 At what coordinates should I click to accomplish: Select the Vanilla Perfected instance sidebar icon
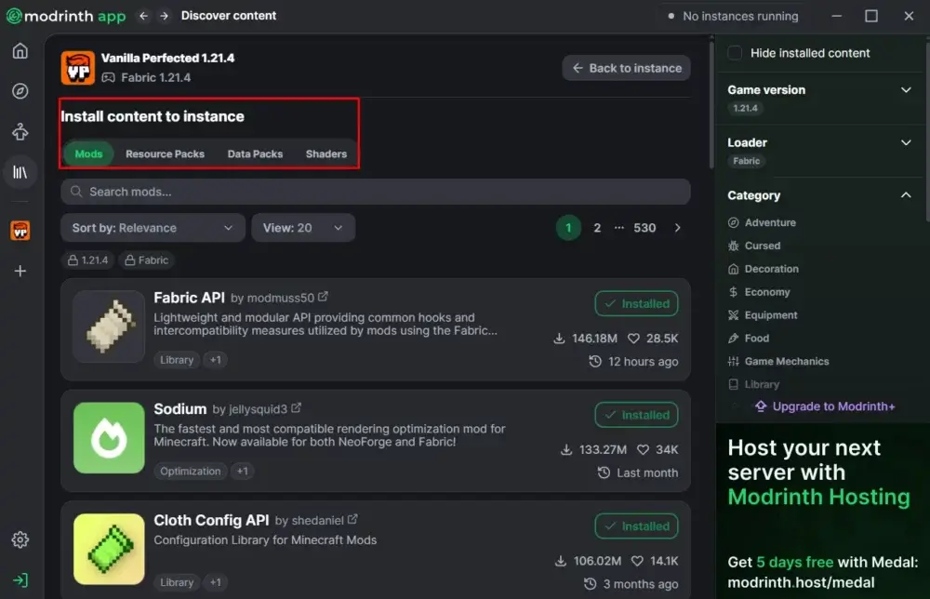(20, 231)
